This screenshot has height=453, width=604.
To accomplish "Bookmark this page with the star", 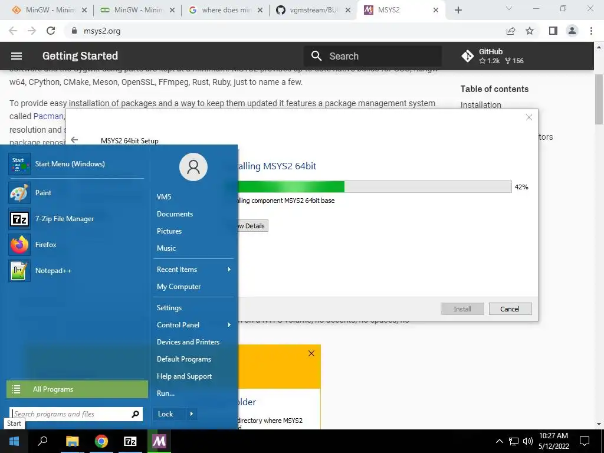I will point(530,31).
